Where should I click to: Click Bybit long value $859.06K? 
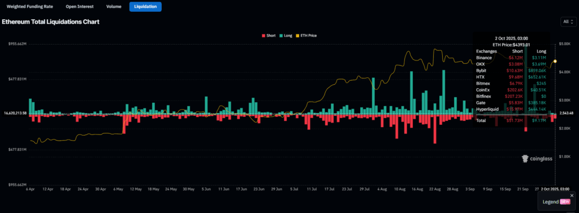537,71
